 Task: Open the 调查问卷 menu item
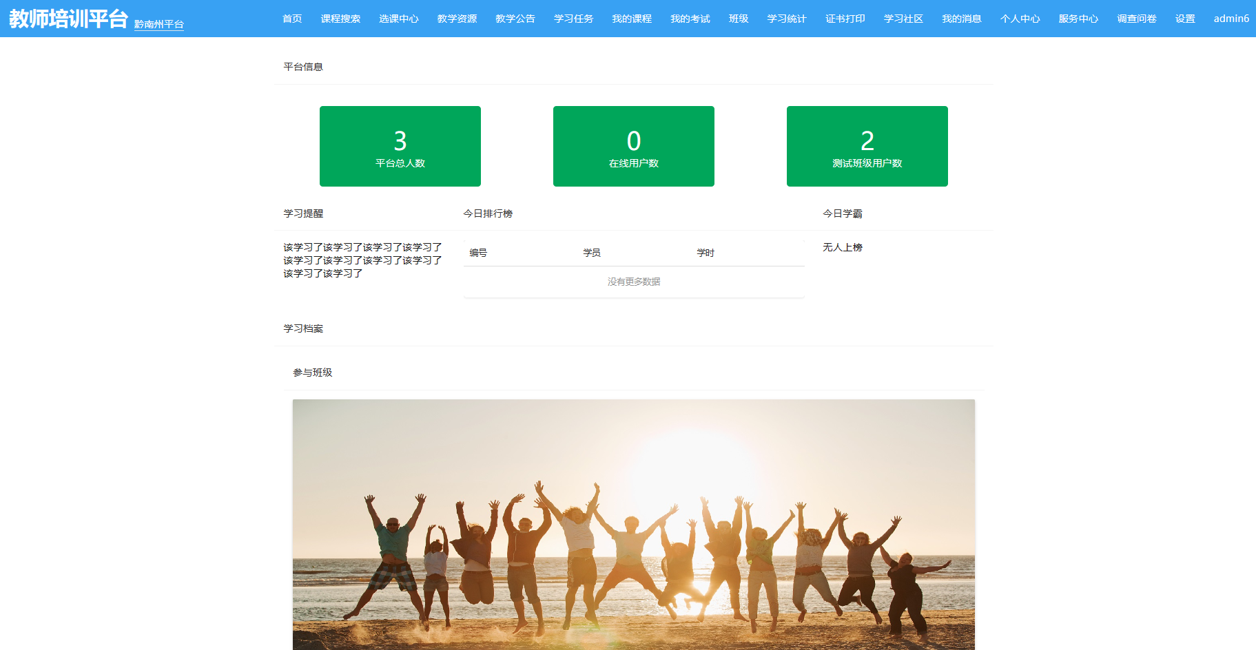pos(1137,19)
